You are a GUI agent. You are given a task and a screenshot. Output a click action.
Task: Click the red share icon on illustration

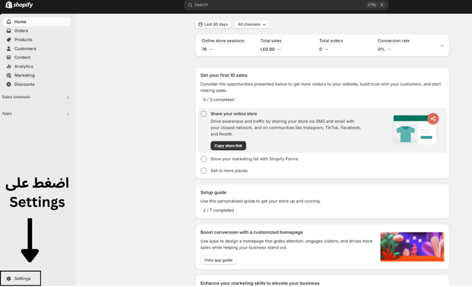coord(433,119)
